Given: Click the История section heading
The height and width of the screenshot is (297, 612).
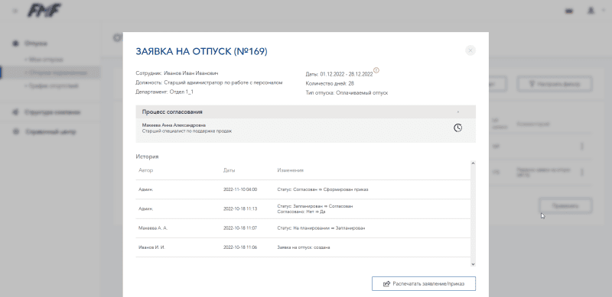Looking at the screenshot, I should [147, 157].
